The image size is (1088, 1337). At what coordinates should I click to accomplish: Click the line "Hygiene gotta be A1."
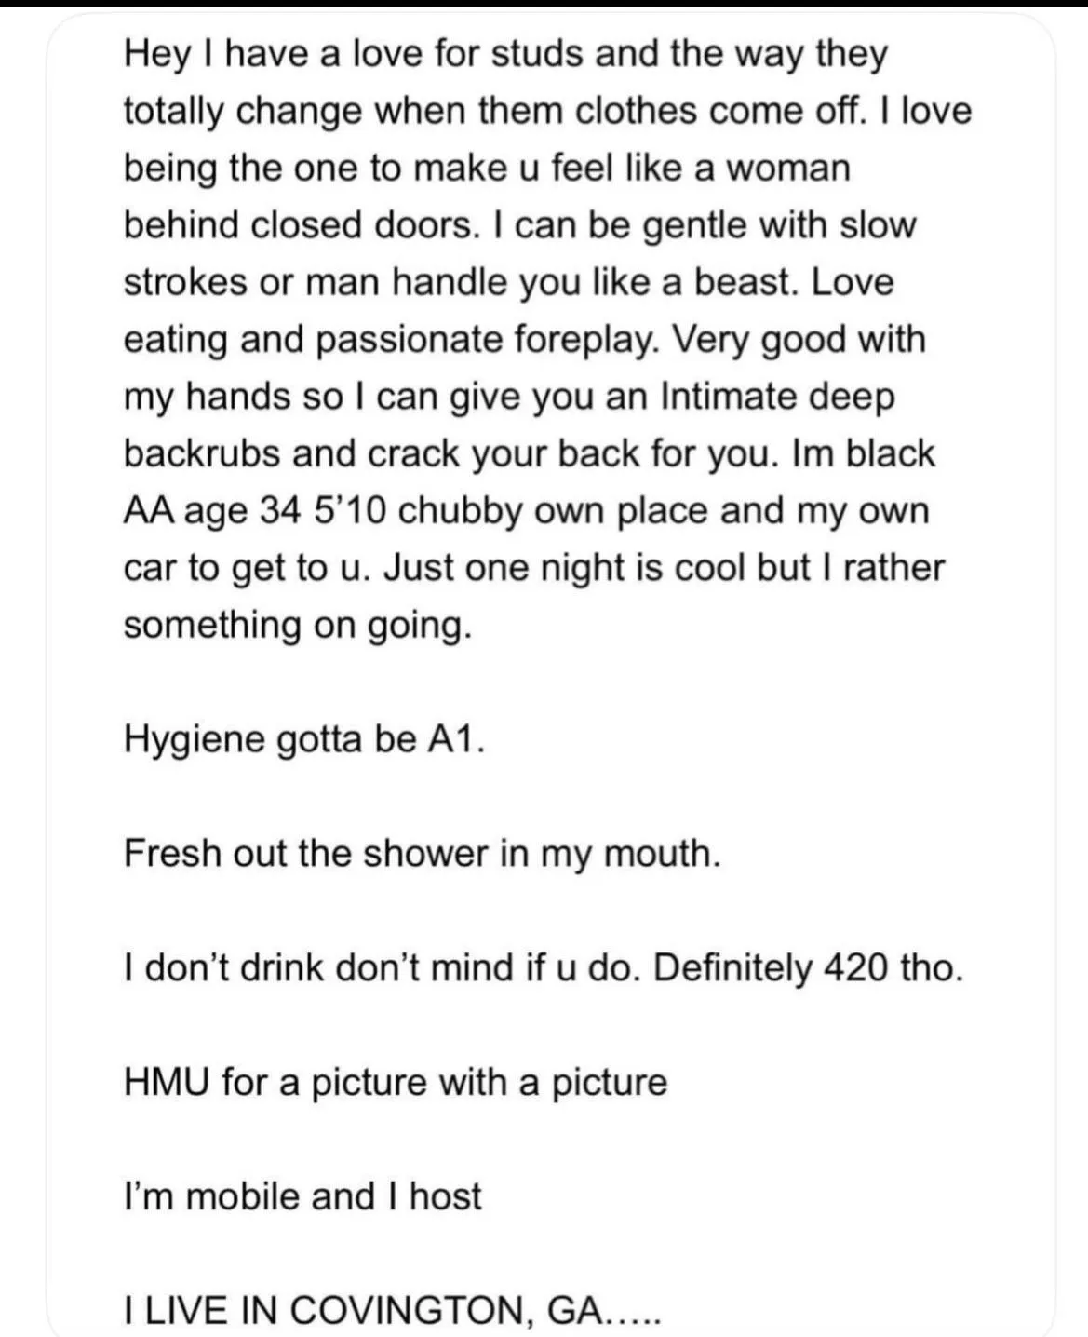click(x=304, y=739)
